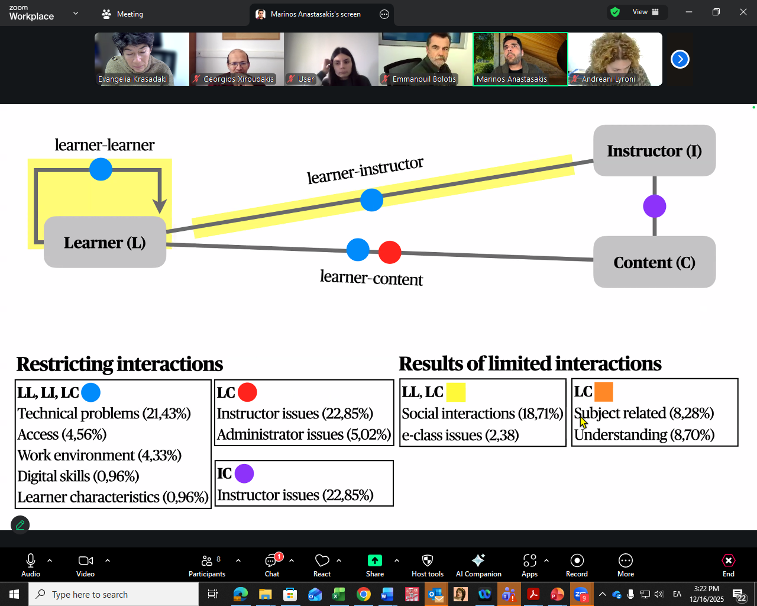The height and width of the screenshot is (606, 757).
Task: Open the View layout button
Action: tap(646, 12)
